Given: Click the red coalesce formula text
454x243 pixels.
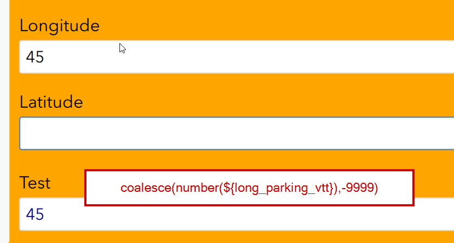Looking at the screenshot, I should pos(249,188).
